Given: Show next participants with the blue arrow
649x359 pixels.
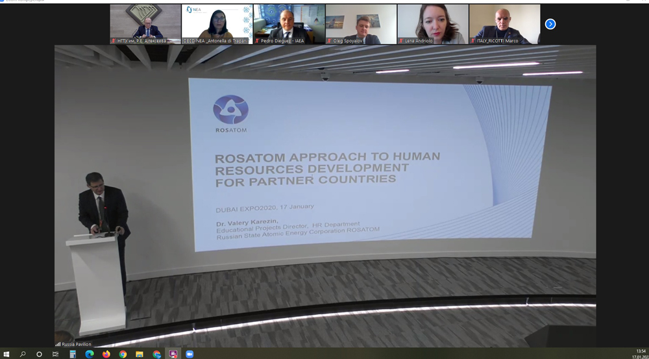Looking at the screenshot, I should click(x=550, y=24).
